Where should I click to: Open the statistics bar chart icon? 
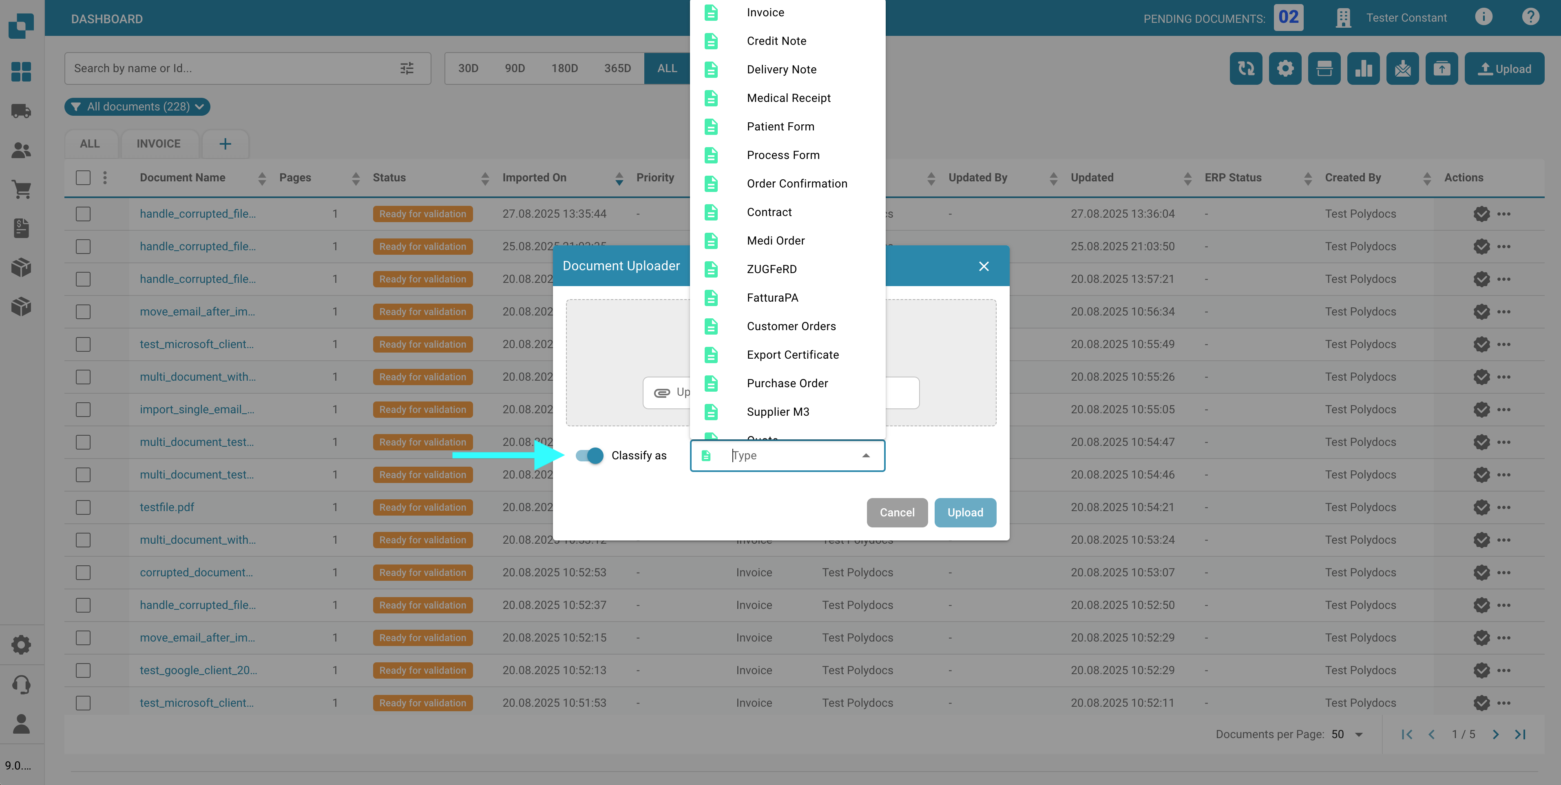pos(1363,68)
